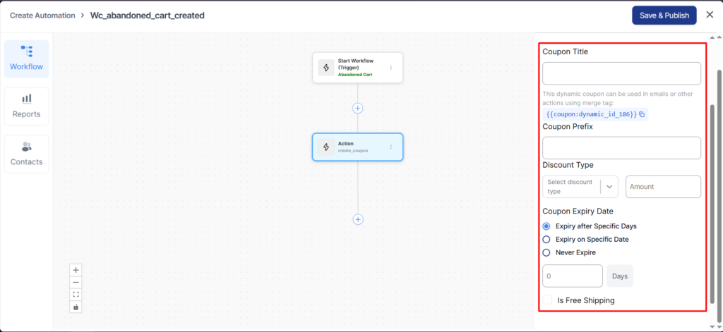Open the Reports tab in sidebar
The image size is (723, 332).
click(26, 106)
